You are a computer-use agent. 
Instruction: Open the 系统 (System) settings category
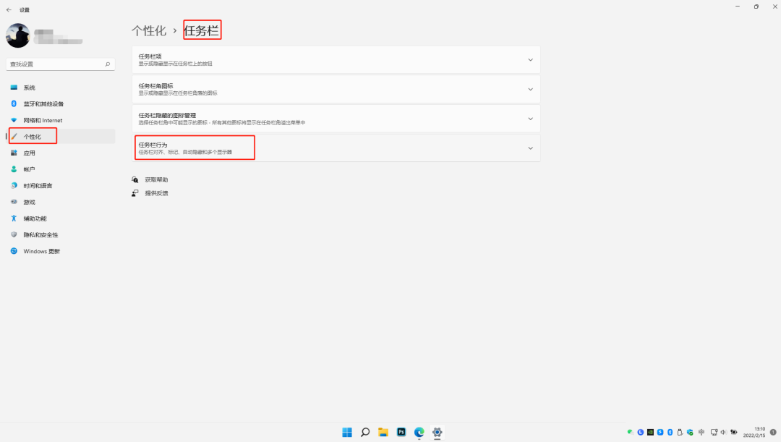29,88
